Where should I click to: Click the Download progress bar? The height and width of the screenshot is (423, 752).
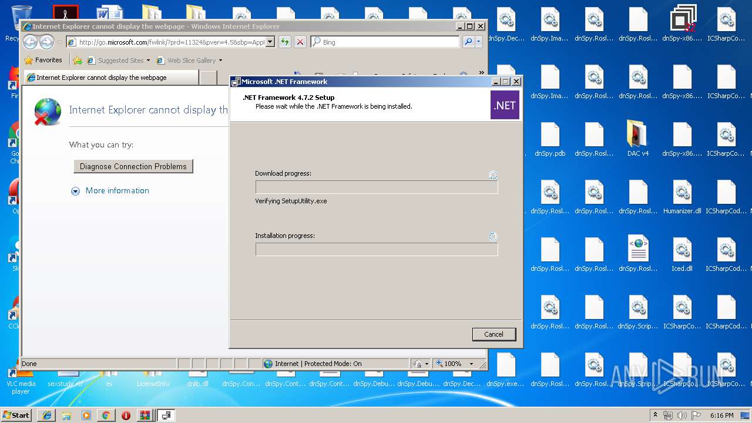pyautogui.click(x=377, y=187)
